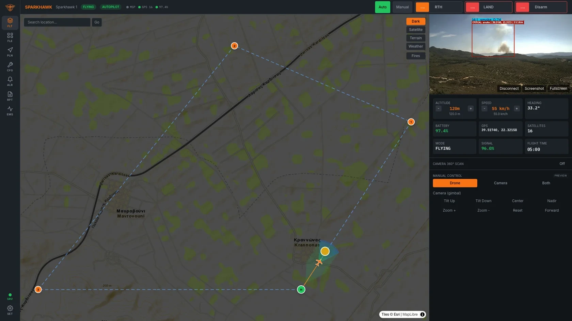Viewport: 572px width, 321px height.
Task: Click the Heading 33.2° value
Action: [x=534, y=108]
